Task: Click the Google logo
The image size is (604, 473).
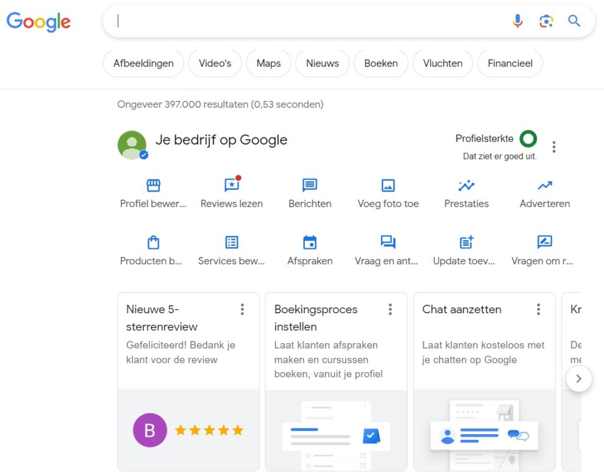Action: (38, 22)
